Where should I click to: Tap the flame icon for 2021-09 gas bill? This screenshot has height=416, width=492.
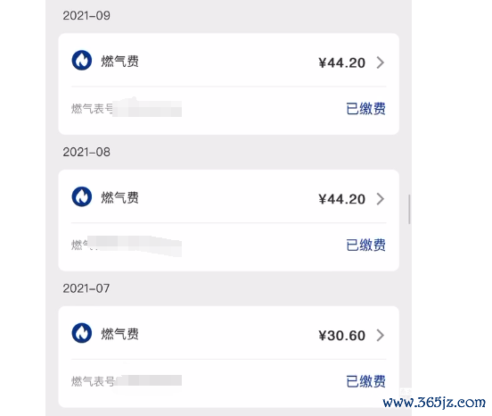tap(82, 60)
